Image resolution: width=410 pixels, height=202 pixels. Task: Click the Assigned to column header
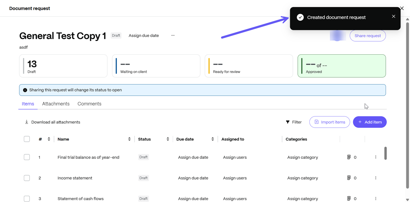pos(233,140)
